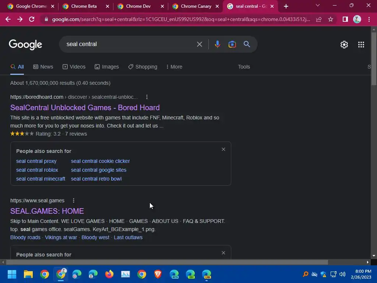The image size is (377, 283).
Task: Open more options for boredhoard.com result
Action: [x=147, y=97]
